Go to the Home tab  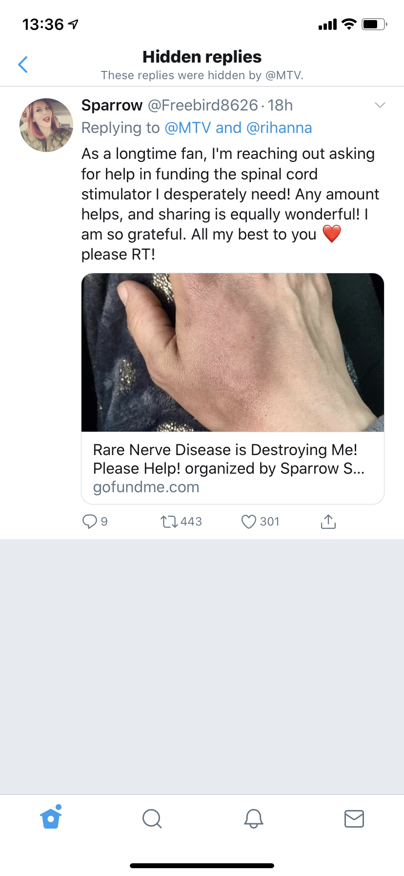[51, 818]
